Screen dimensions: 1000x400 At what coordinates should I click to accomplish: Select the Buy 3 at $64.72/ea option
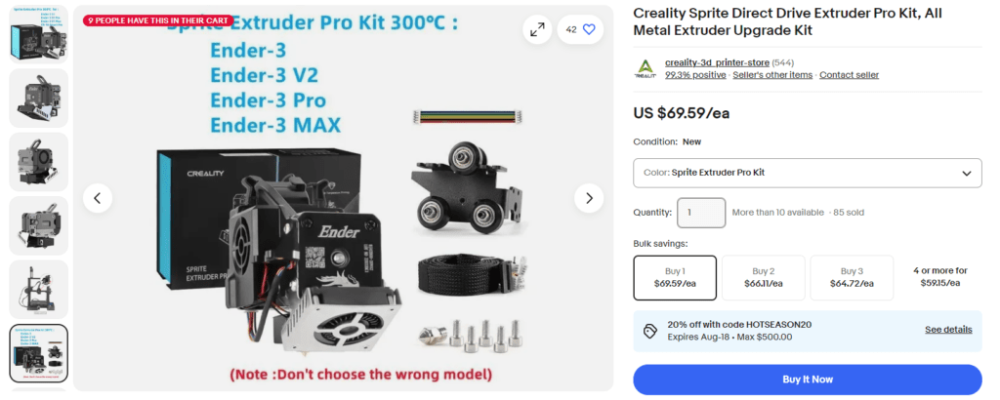[x=852, y=278]
